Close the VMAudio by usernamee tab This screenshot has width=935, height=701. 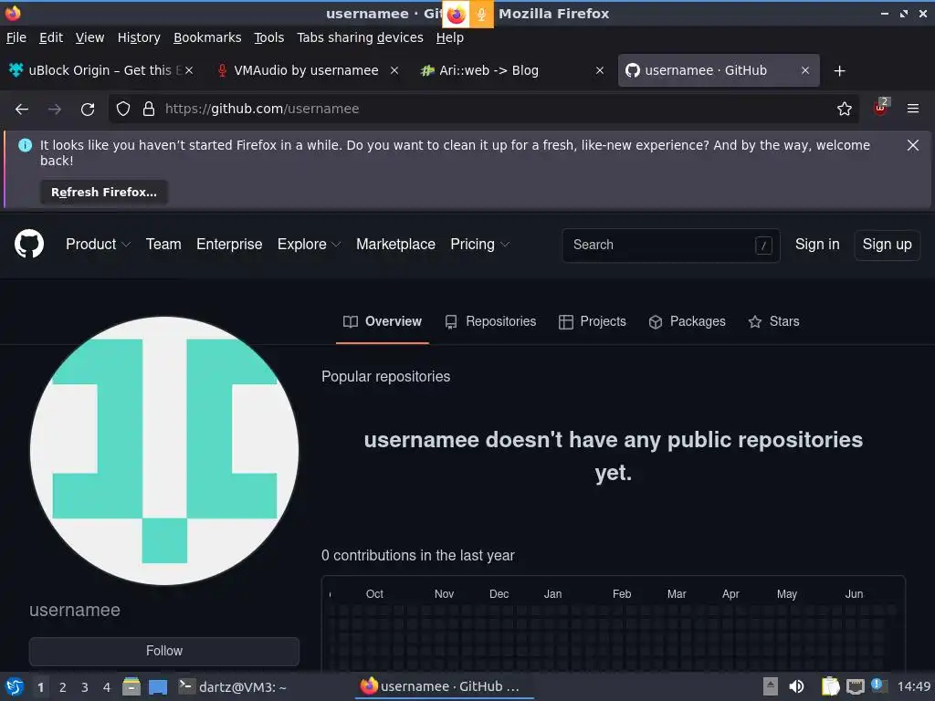394,70
